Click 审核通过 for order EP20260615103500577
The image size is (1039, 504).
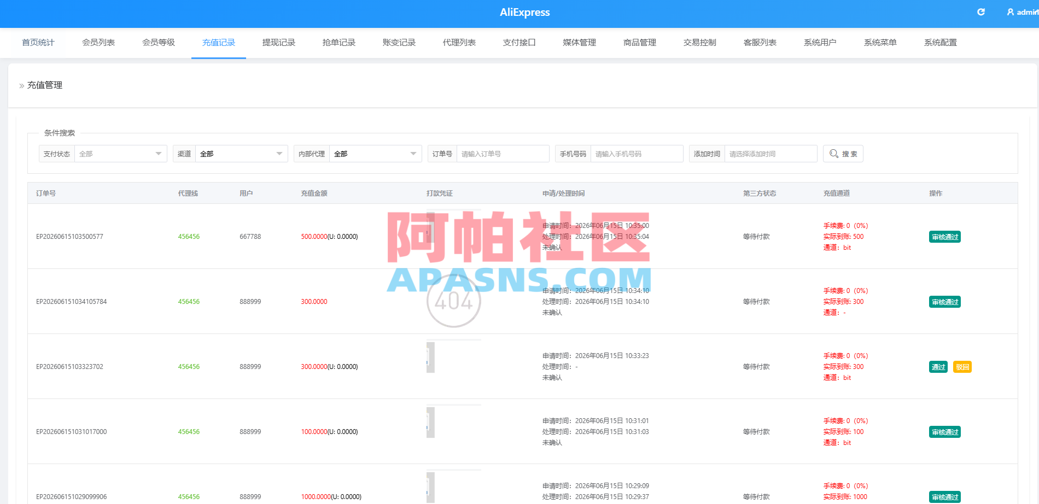945,237
